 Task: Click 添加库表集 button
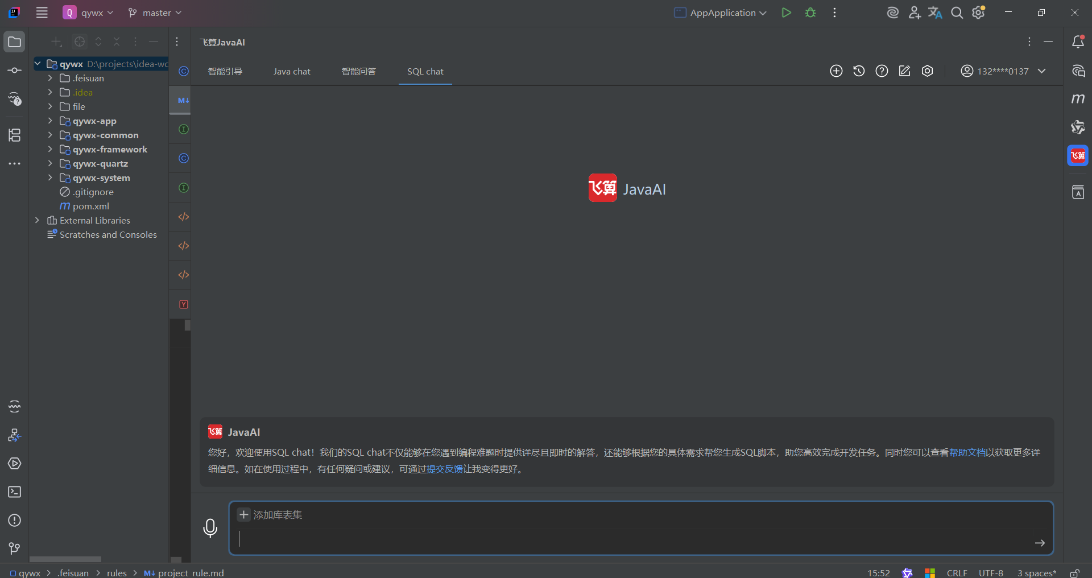tap(270, 515)
